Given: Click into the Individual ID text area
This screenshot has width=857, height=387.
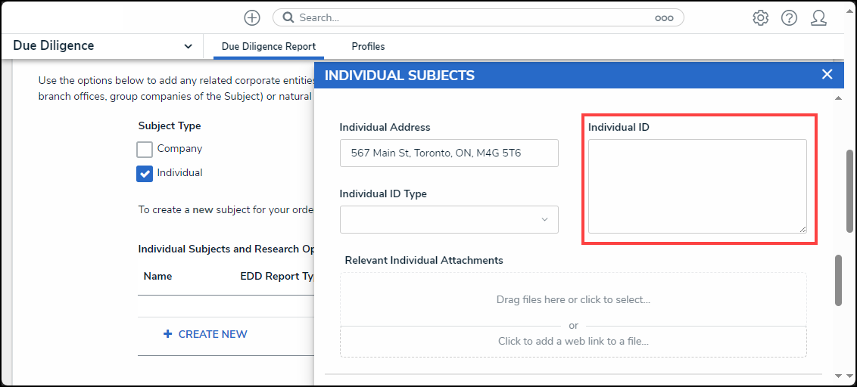Looking at the screenshot, I should 697,186.
